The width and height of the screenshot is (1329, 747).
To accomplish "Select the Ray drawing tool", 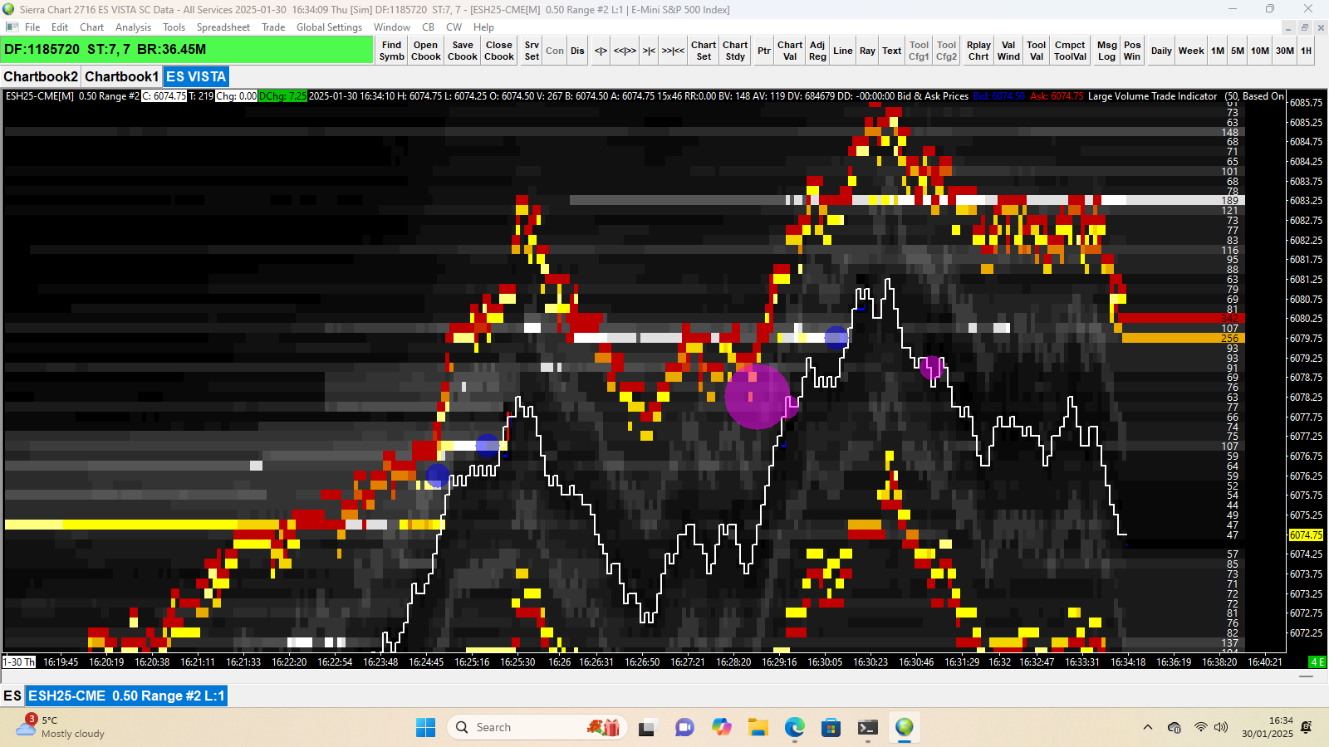I will 867,51.
